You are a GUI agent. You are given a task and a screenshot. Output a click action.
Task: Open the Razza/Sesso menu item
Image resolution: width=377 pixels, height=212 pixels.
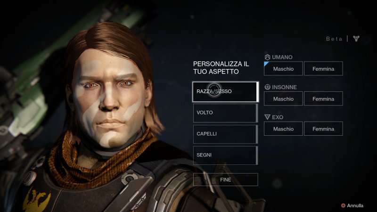pos(226,91)
